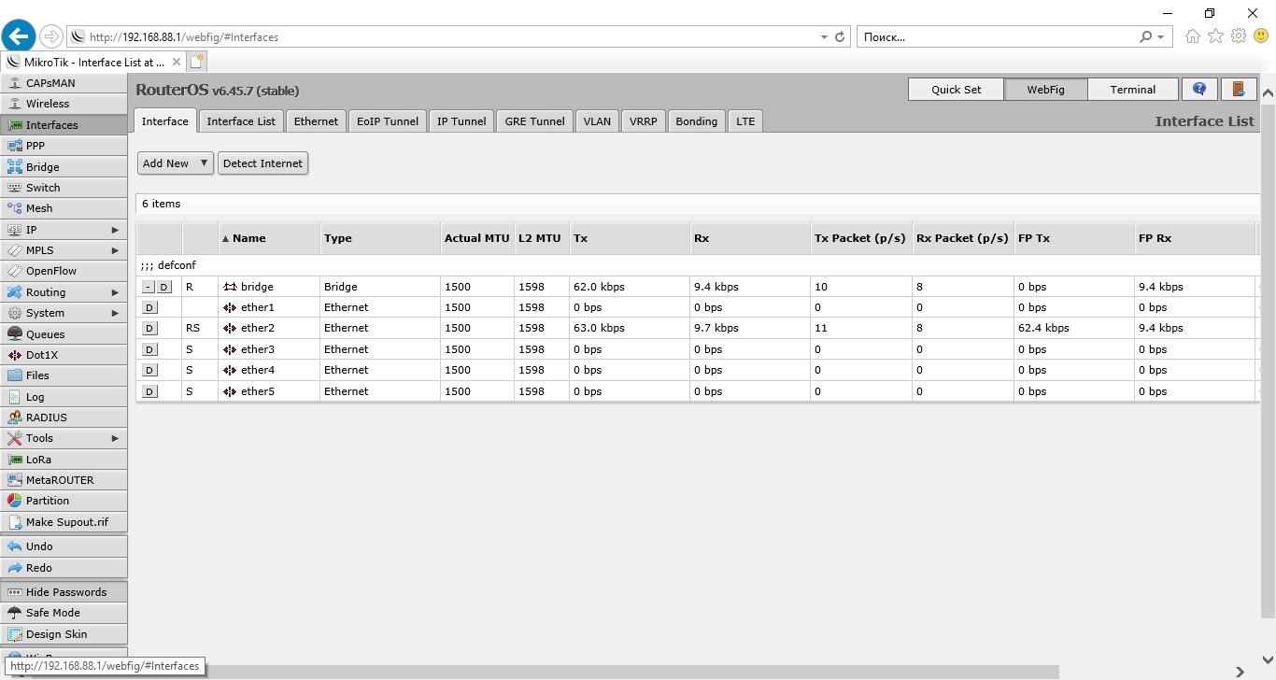Open the Log page
Viewport: 1276px width, 680px height.
point(64,397)
